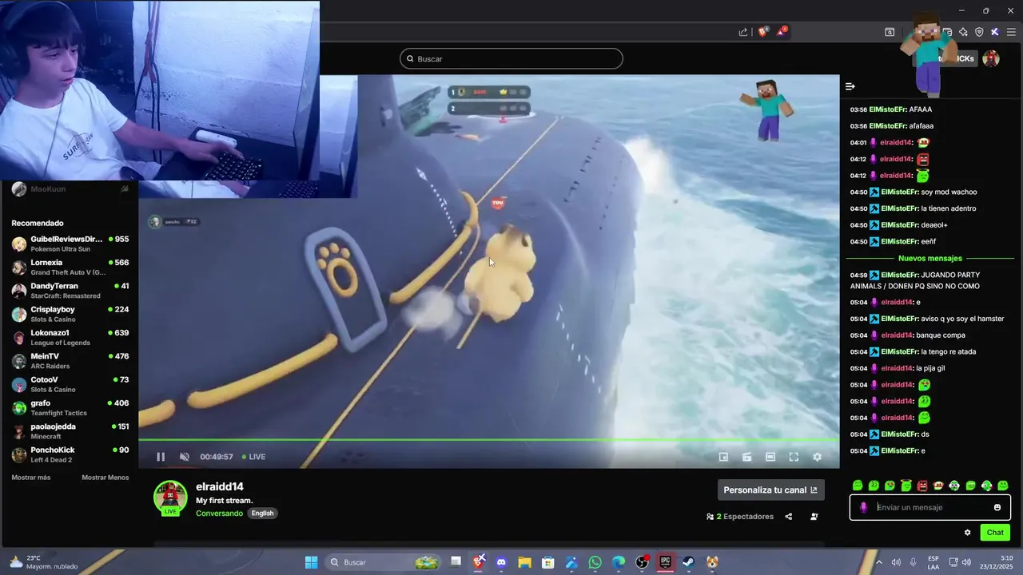
Task: Unmute the stream audio
Action: click(x=185, y=457)
